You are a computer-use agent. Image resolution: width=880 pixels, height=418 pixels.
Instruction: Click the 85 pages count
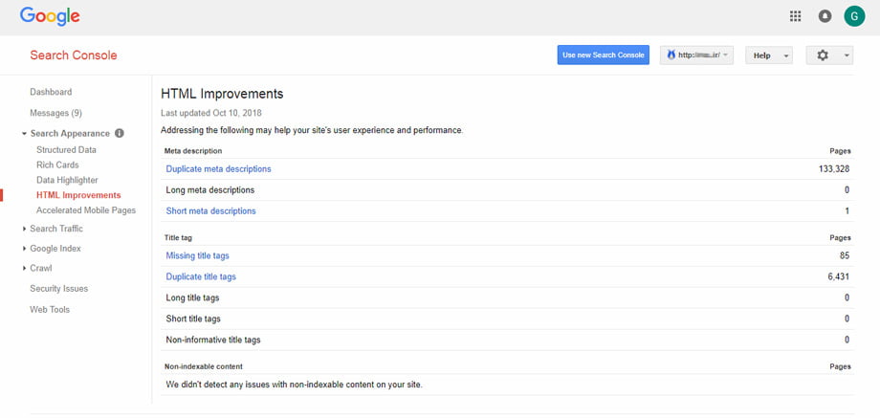(x=845, y=255)
